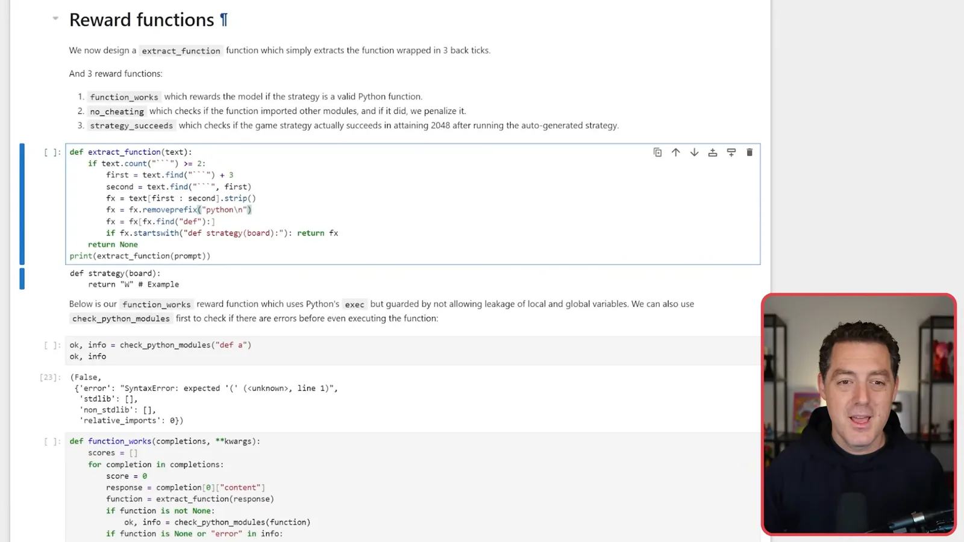Click the SyntaxError message in the output
Viewport: 964px width, 542px height.
[x=229, y=388]
